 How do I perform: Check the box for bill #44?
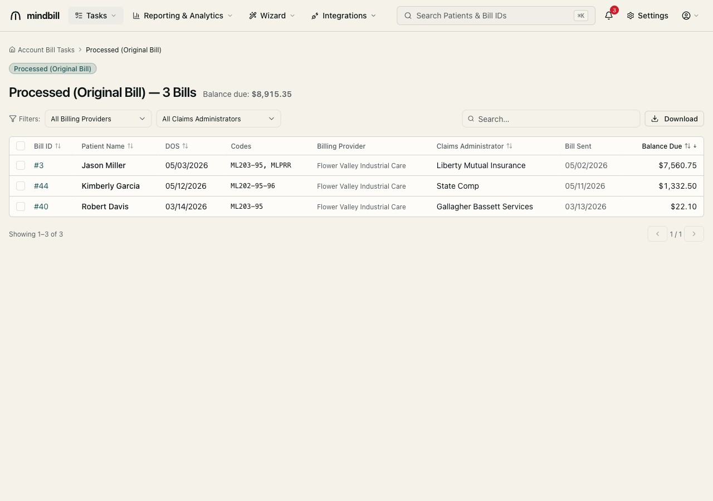(21, 186)
